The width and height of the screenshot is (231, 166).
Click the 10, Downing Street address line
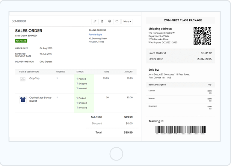click(98, 38)
